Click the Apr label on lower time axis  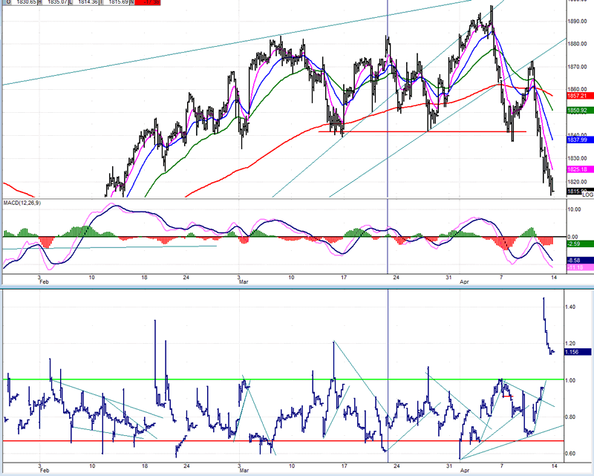pos(465,471)
